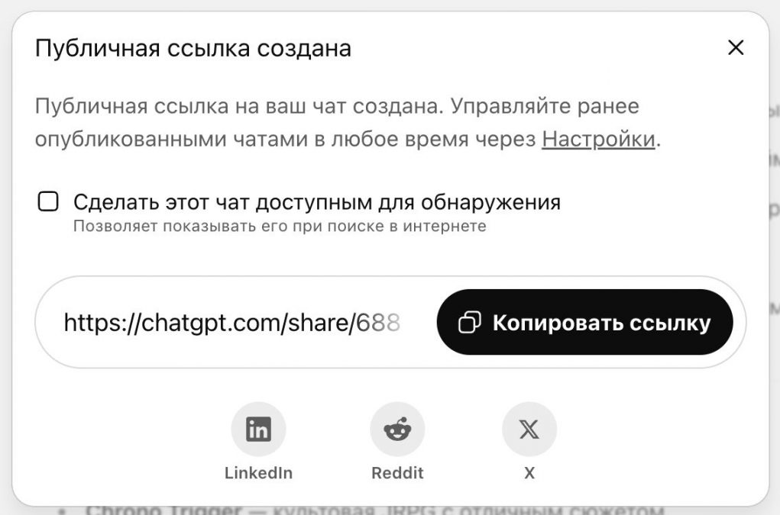Image resolution: width=780 pixels, height=515 pixels.
Task: Share the chat link on LinkedIn
Action: (258, 429)
